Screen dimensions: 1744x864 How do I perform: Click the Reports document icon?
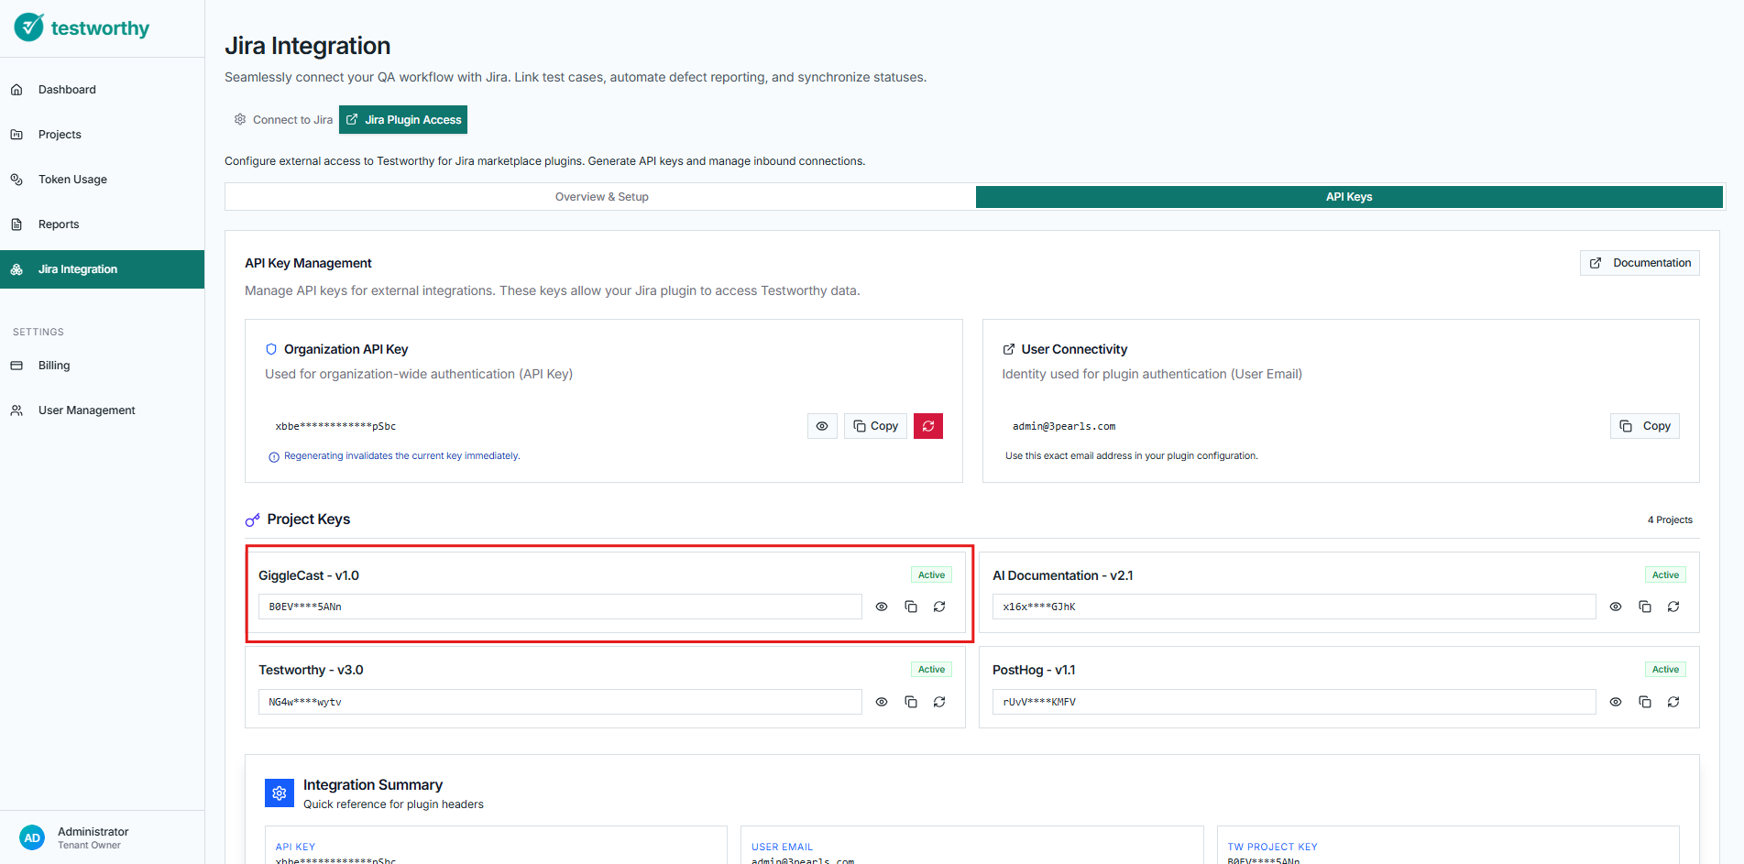point(16,224)
